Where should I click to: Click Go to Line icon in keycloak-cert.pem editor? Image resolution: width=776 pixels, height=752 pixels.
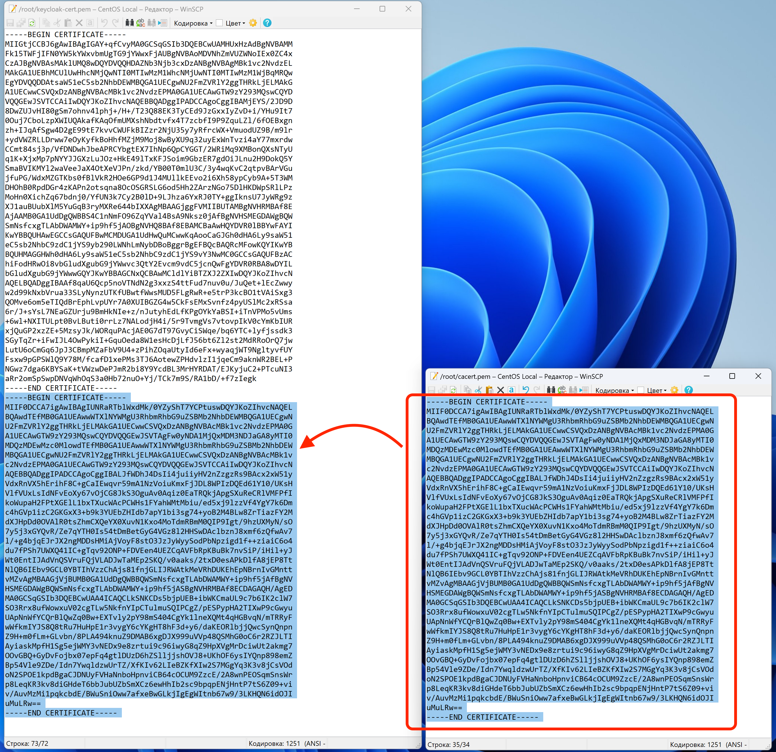coord(162,23)
